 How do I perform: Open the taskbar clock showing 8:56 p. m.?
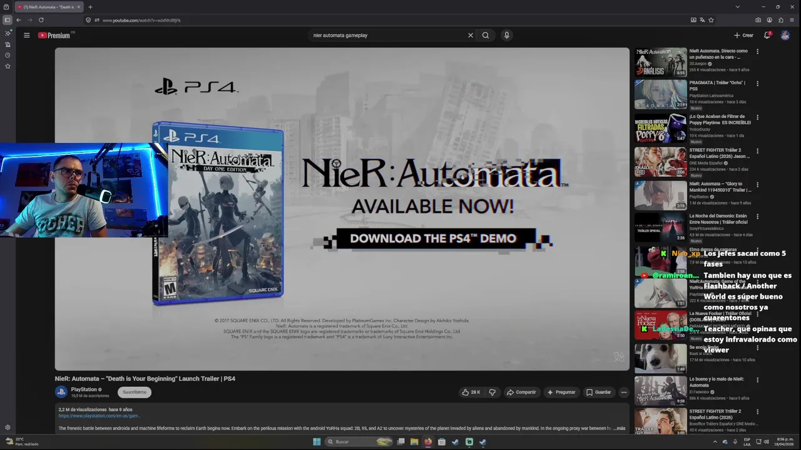pyautogui.click(x=783, y=442)
